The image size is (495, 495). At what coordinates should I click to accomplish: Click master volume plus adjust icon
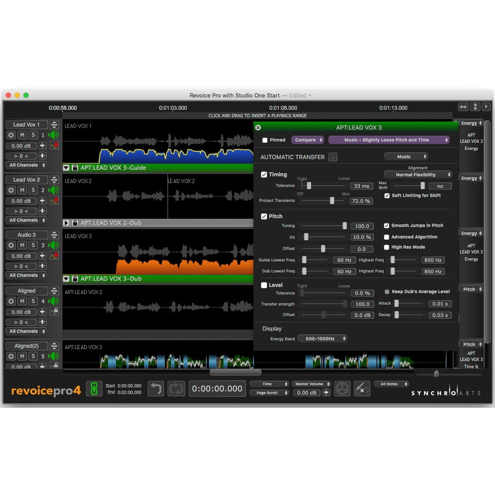326,393
